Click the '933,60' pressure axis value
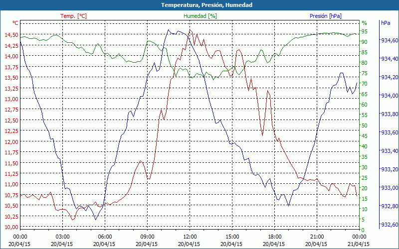The height and width of the screenshot is (249, 399). tap(390, 132)
